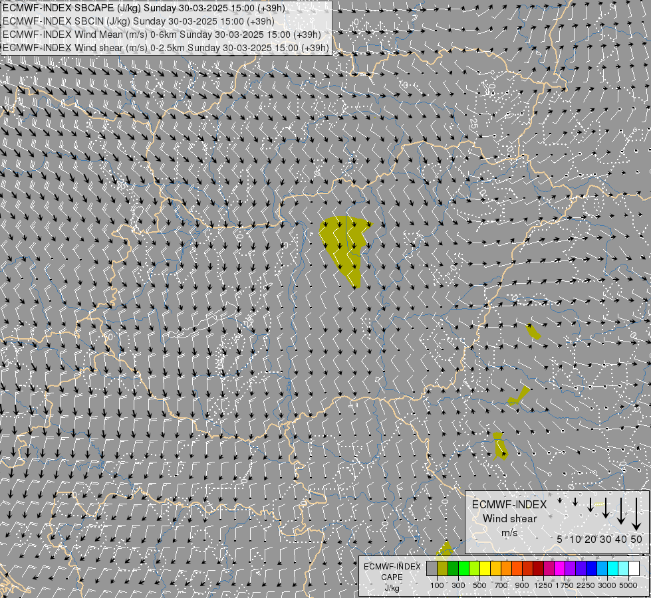Click the '2250' CAPE legend value
Viewport: 651px width, 598px height.
click(x=586, y=585)
